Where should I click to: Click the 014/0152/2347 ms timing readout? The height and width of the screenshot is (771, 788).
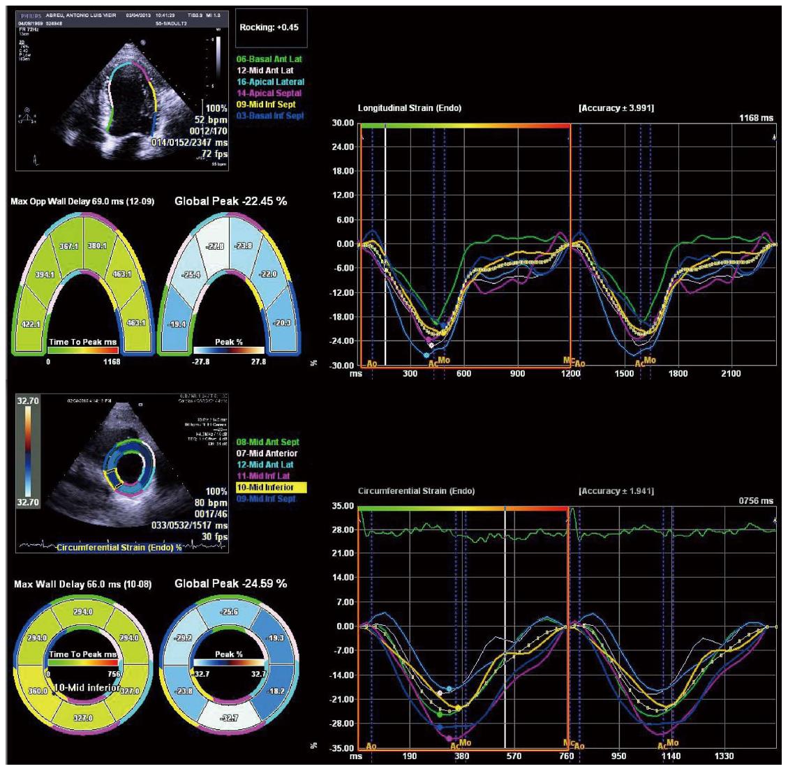pyautogui.click(x=190, y=142)
